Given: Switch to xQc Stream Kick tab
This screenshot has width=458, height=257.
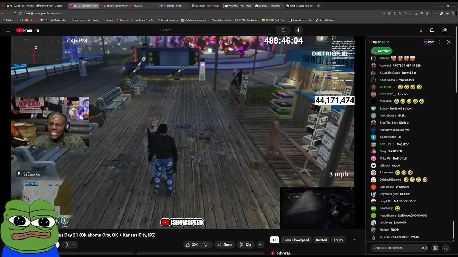Looking at the screenshot, I should click(21, 6).
